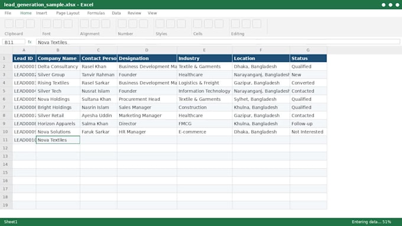The width and height of the screenshot is (402, 226).
Task: Click the middle button in the Cells group
Action: tap(208, 24)
